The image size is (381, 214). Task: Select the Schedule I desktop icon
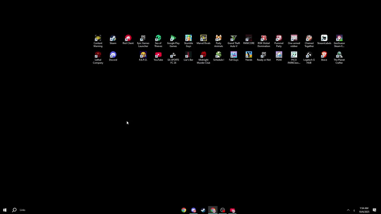pos(218,56)
